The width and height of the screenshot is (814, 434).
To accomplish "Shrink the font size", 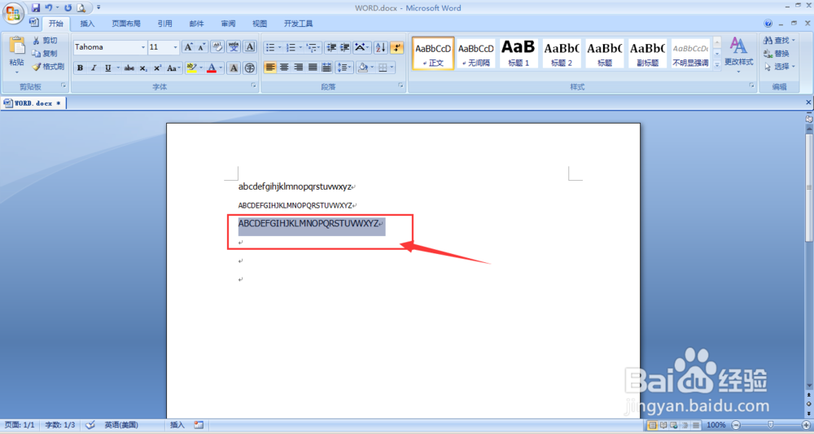I will pos(201,47).
